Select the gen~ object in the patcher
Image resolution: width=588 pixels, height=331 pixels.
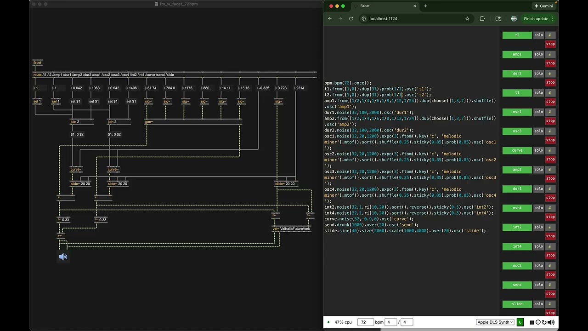pyautogui.click(x=193, y=122)
